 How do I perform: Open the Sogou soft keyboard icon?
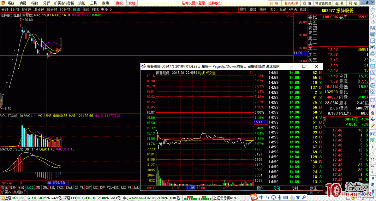286,197
